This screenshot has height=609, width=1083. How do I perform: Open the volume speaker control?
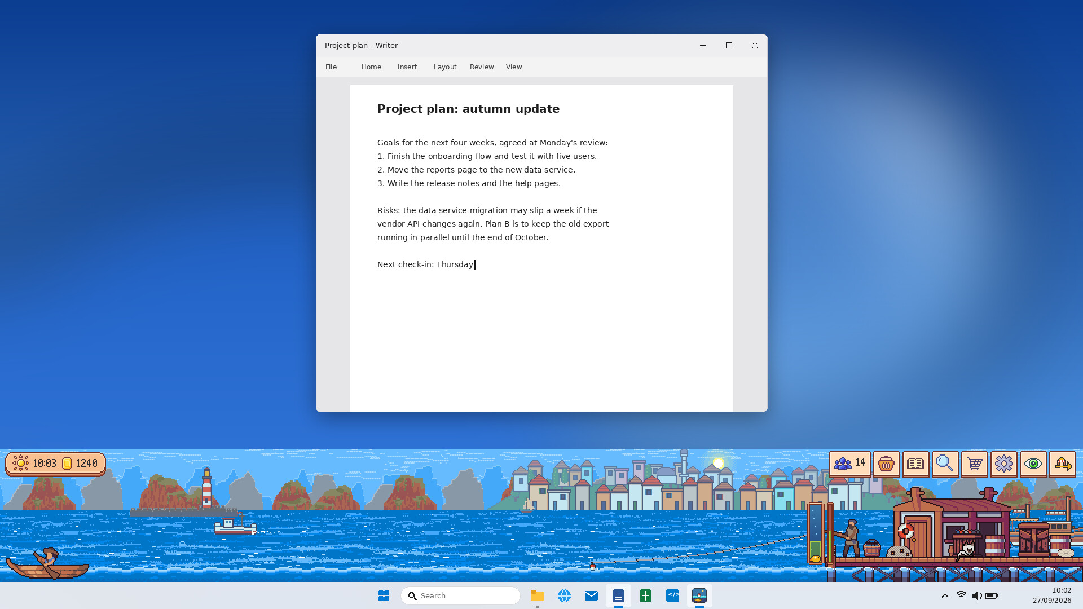click(976, 595)
